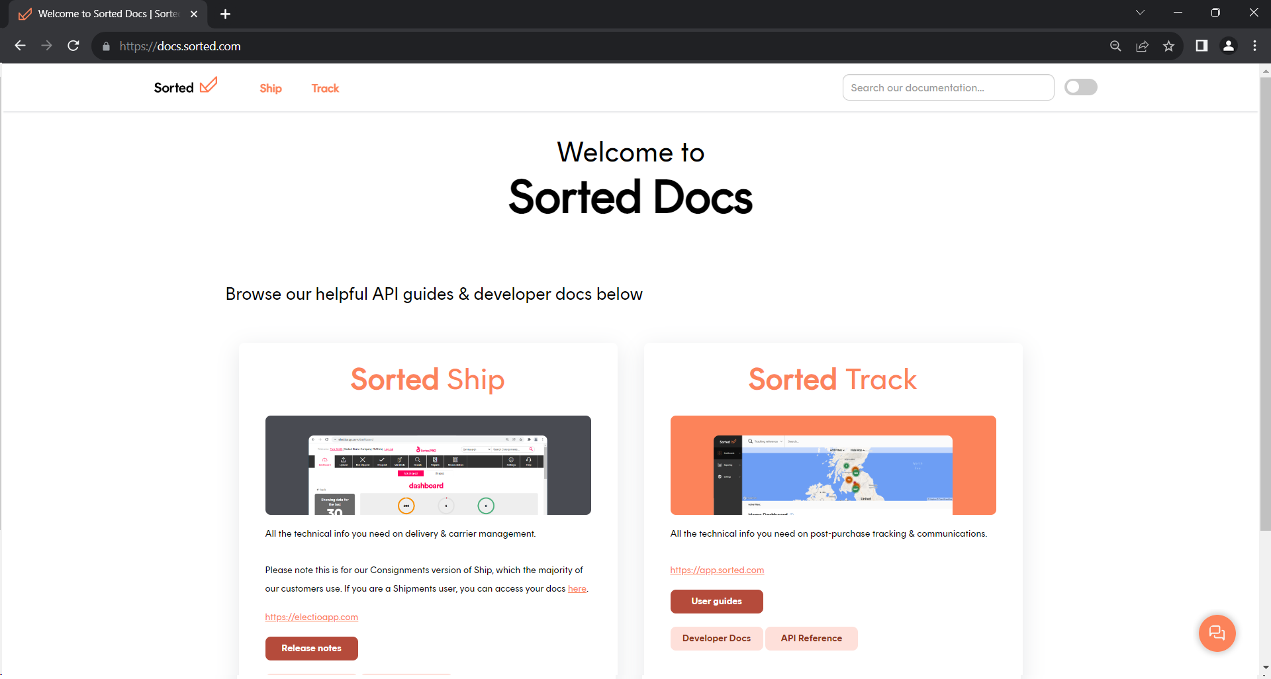
Task: View site security lock information
Action: (106, 46)
